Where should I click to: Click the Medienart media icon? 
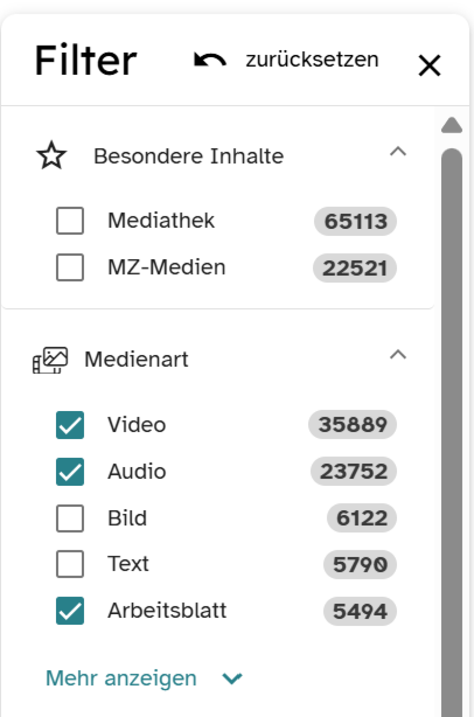50,360
